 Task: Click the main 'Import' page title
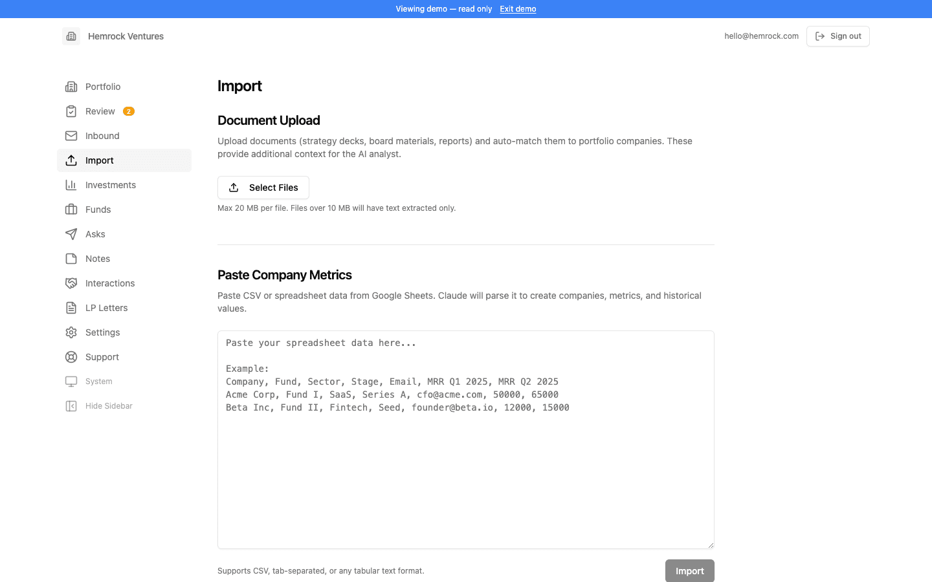point(239,86)
